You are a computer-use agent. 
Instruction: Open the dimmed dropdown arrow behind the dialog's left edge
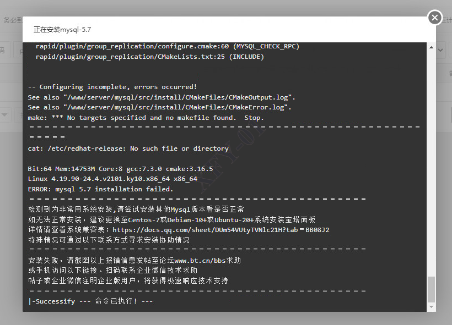pyautogui.click(x=4, y=115)
